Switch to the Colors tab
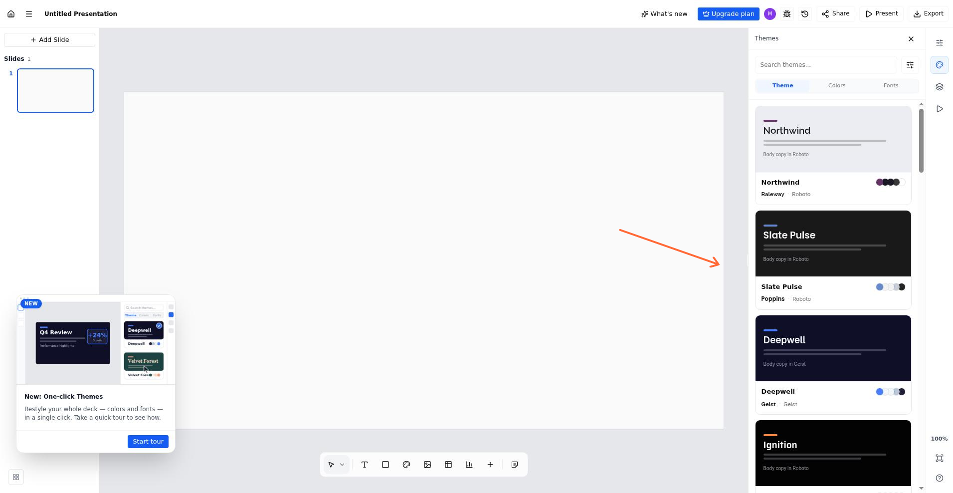953x493 pixels. click(x=837, y=86)
